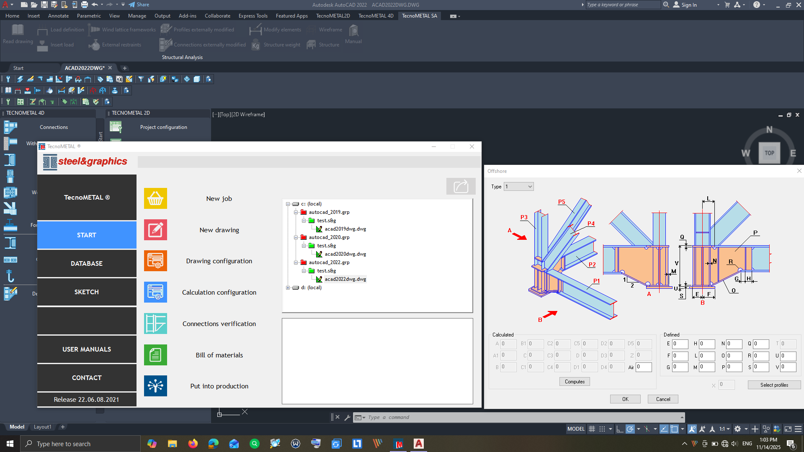The height and width of the screenshot is (452, 804).
Task: Click the Calculation configuration gear icon
Action: [155, 292]
